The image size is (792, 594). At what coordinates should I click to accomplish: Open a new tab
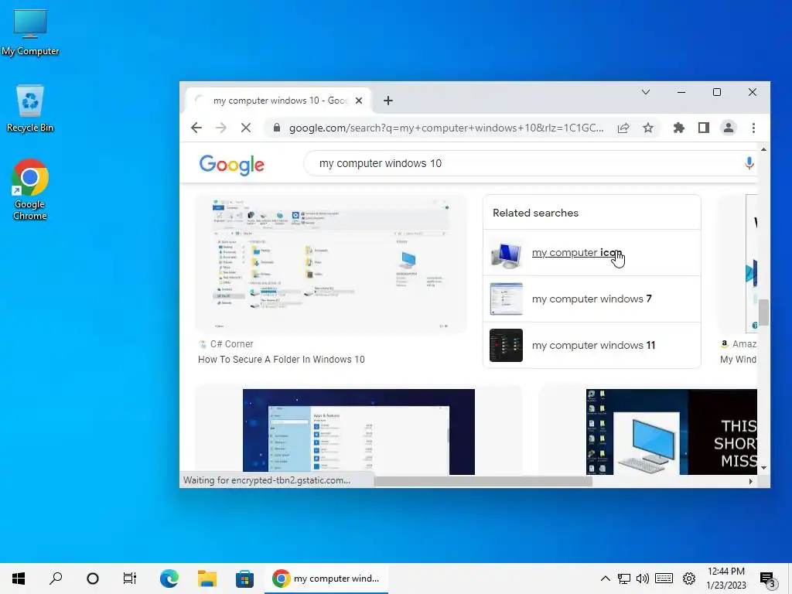pyautogui.click(x=388, y=101)
